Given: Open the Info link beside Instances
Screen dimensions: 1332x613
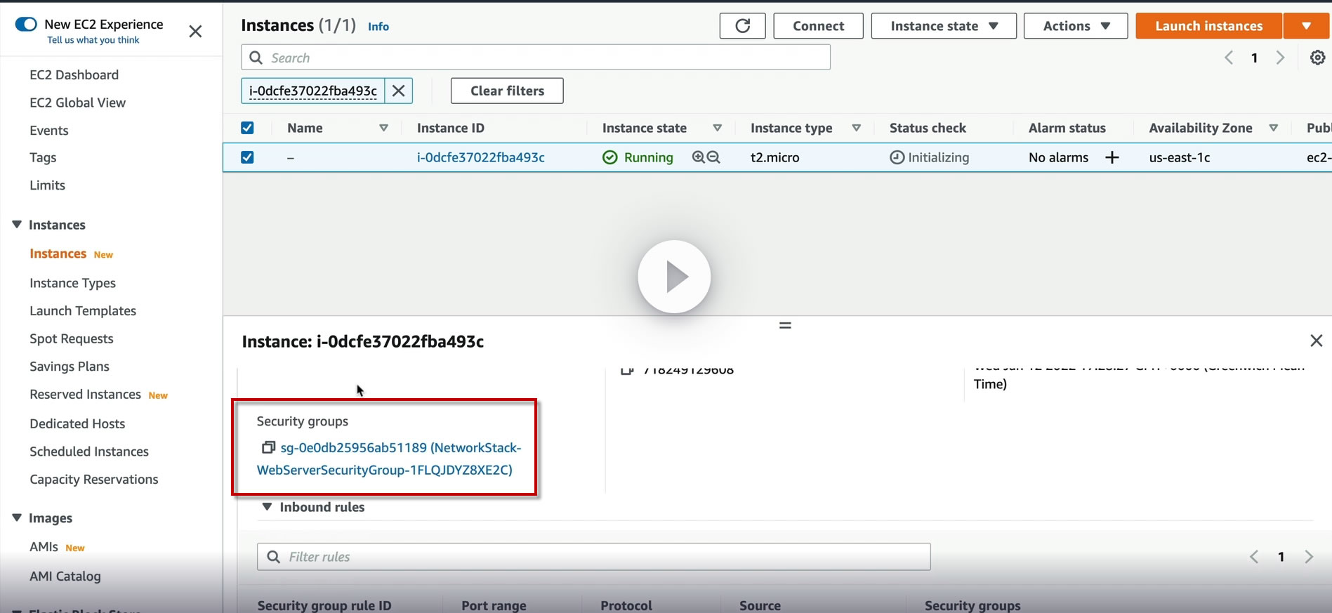Looking at the screenshot, I should coord(378,27).
